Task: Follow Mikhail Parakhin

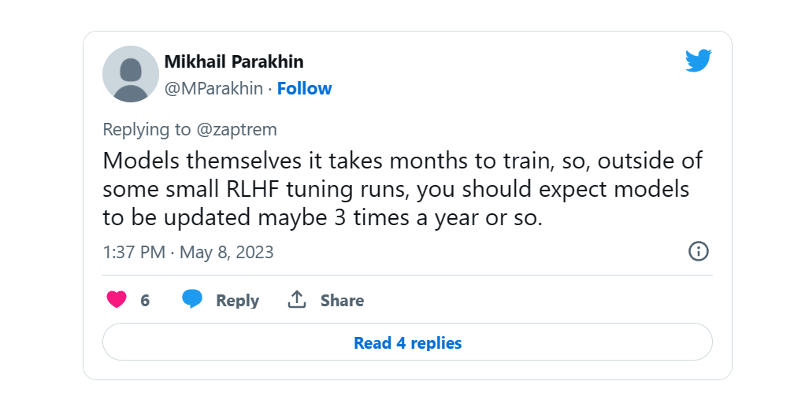Action: [304, 88]
